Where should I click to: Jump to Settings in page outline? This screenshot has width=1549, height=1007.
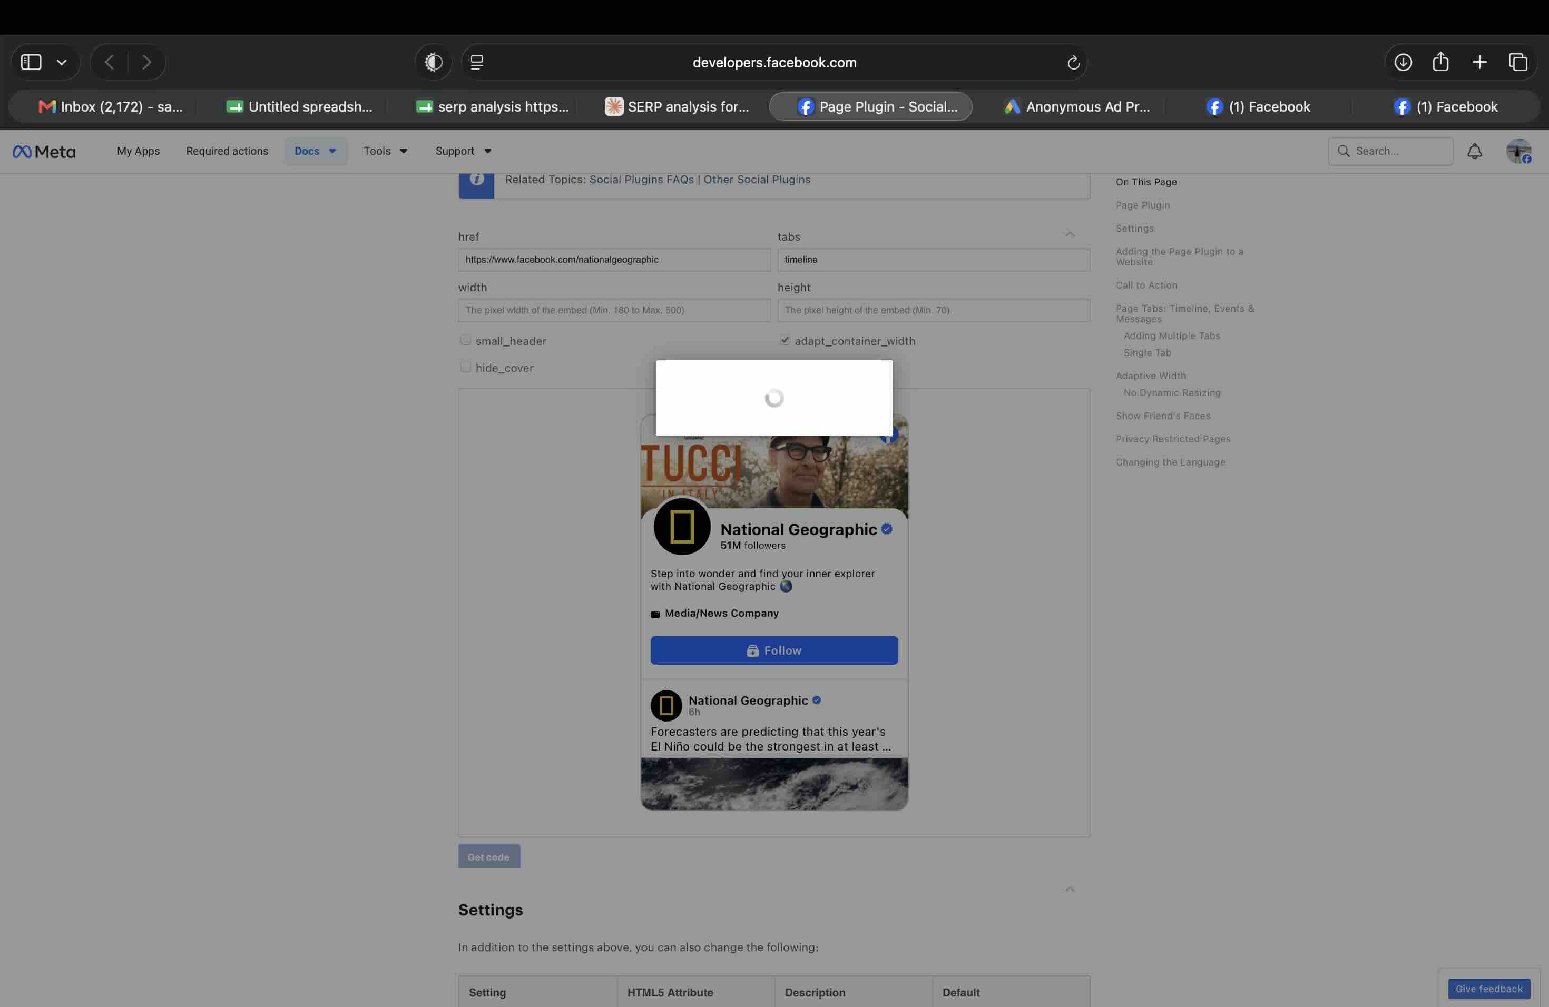[1134, 229]
